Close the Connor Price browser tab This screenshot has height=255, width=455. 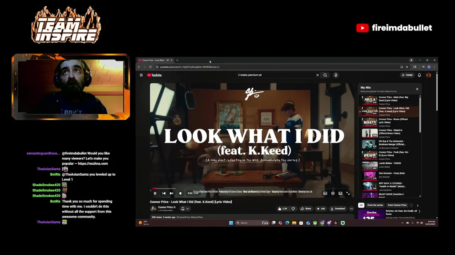pyautogui.click(x=171, y=60)
